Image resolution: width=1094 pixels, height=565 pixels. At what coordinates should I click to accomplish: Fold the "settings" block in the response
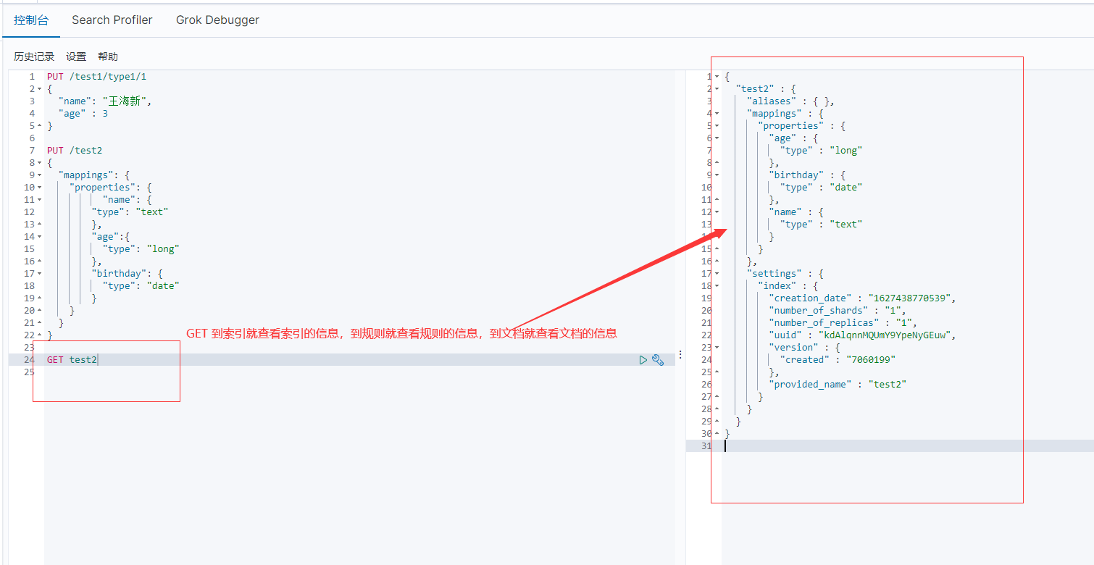(717, 274)
